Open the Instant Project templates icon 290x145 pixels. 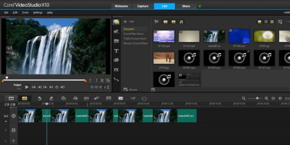tap(116, 31)
